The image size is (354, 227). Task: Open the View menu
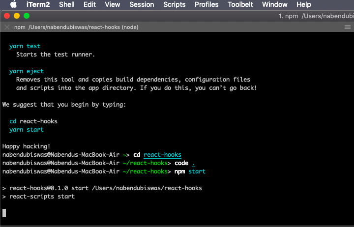click(x=113, y=4)
